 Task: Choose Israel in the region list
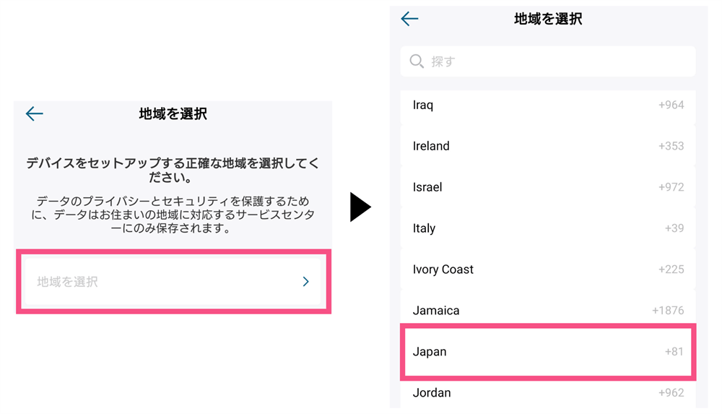pyautogui.click(x=548, y=187)
